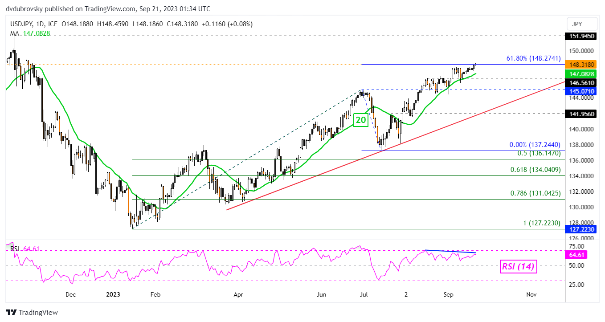Click the 130.0000 price axis tick

(580, 207)
